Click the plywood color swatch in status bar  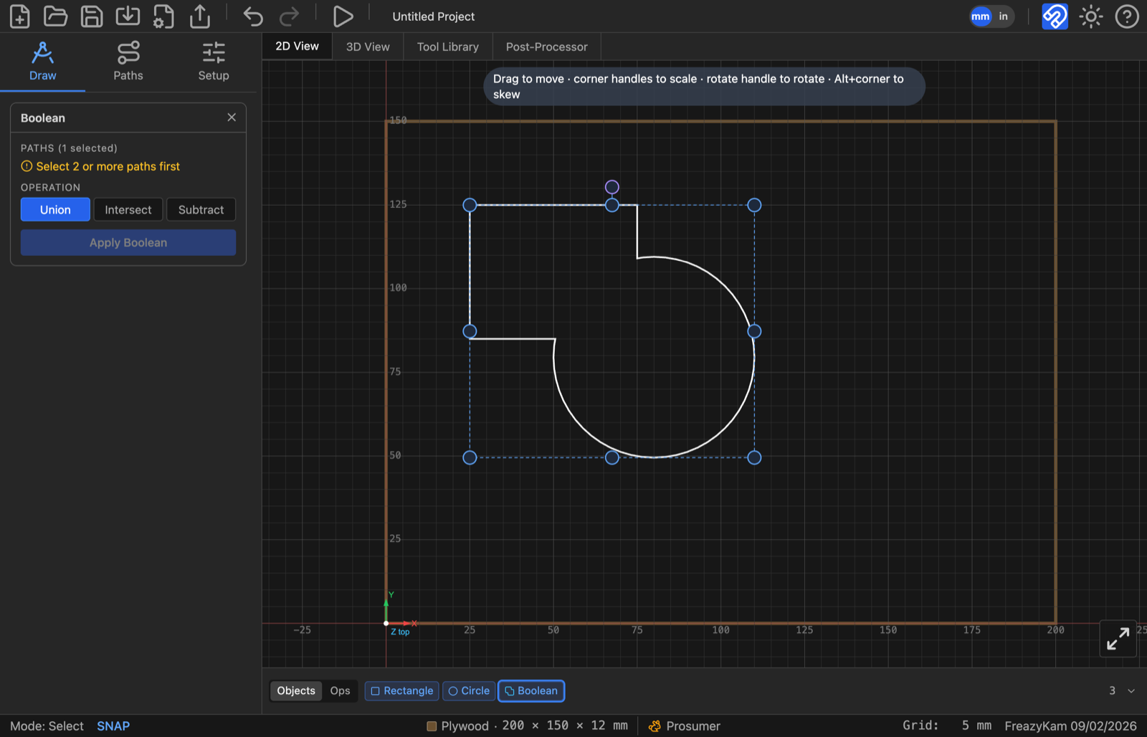pos(432,726)
